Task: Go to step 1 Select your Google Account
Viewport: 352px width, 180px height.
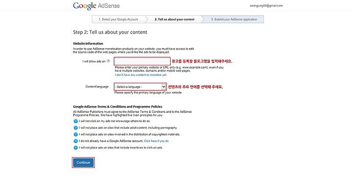Action: (x=118, y=19)
